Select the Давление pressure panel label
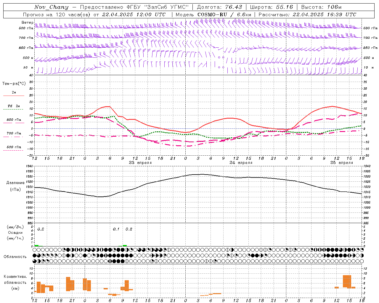The image size is (379, 303). pyautogui.click(x=15, y=183)
